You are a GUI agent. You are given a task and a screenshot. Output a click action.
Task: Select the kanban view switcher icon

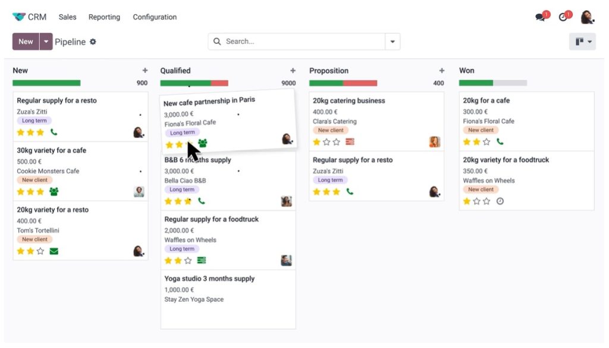click(579, 41)
